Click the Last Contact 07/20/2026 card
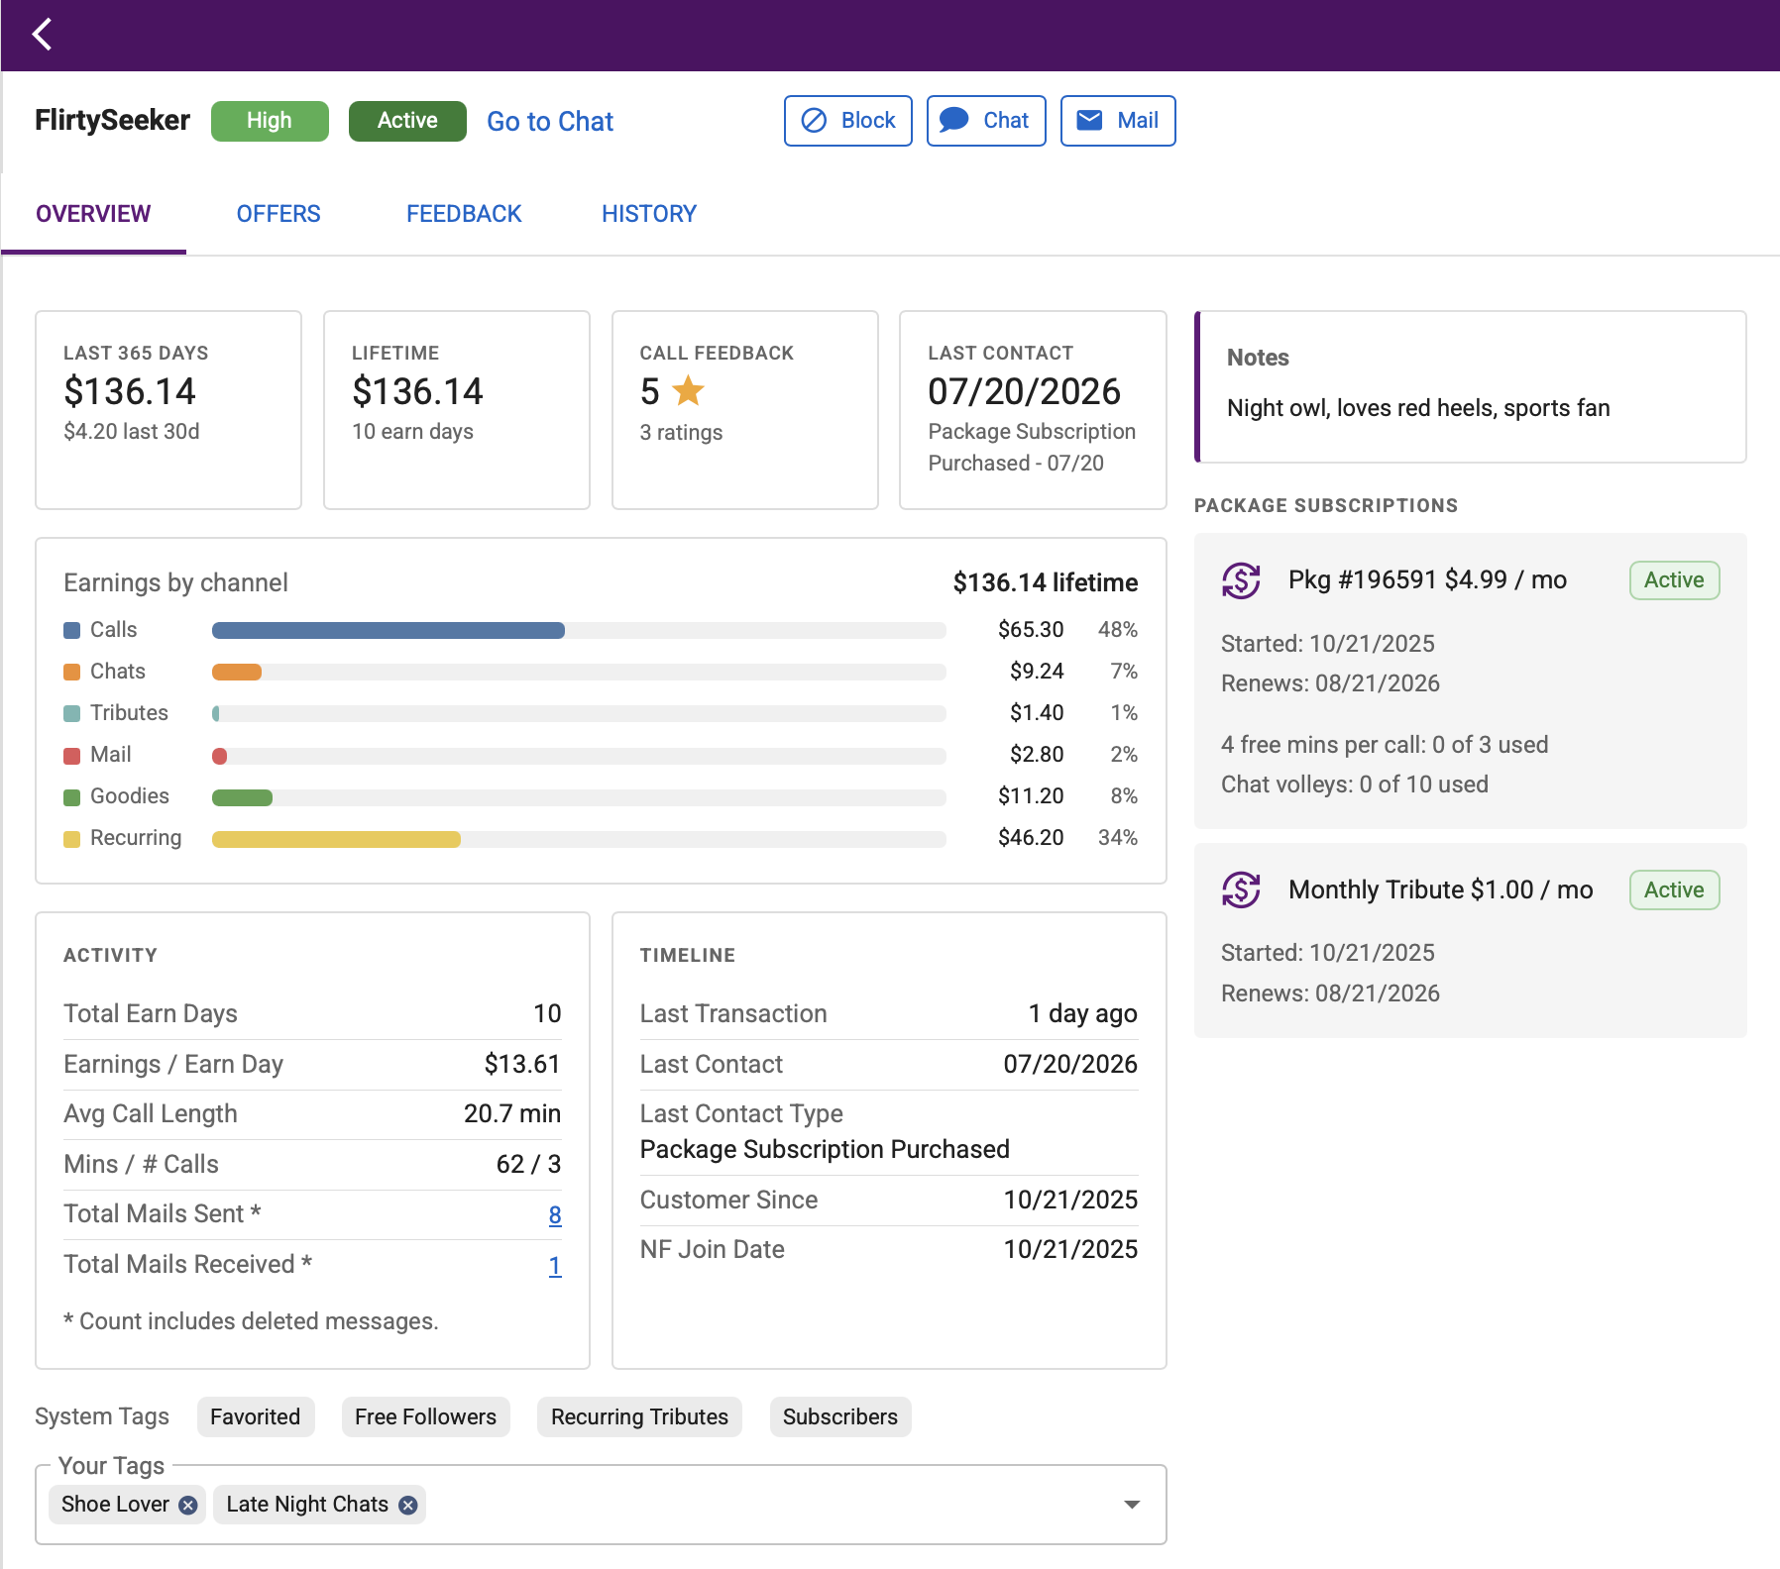This screenshot has width=1780, height=1569. click(x=1033, y=410)
